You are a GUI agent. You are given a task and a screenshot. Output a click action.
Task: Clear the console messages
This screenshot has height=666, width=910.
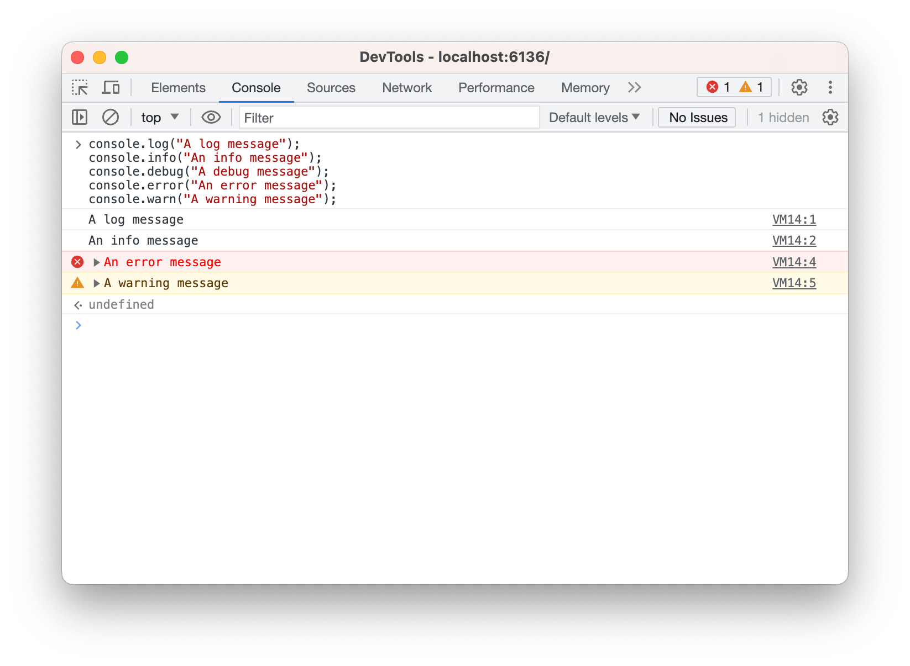tap(111, 117)
